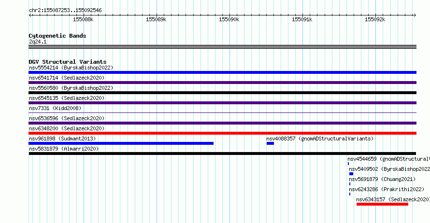Open the nsv6545135 (Sedlazeck2020) variant label
Screen dimensions: 430x223
click(67, 98)
